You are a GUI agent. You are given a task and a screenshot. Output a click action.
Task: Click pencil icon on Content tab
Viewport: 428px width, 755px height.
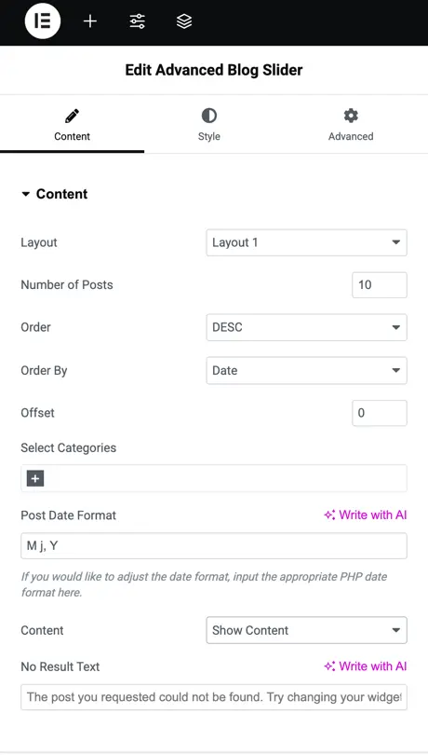73,116
